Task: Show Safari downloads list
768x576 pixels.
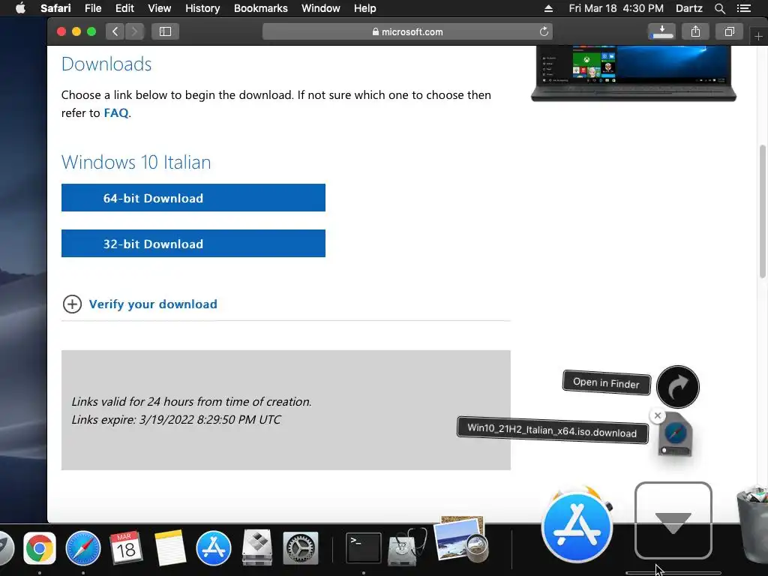Action: tap(661, 31)
